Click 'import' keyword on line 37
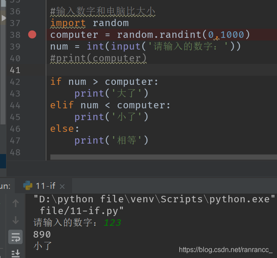The image size is (277, 258). click(x=68, y=23)
